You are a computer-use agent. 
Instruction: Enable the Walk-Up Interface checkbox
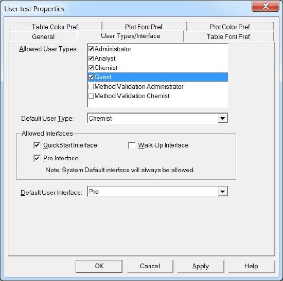[x=132, y=145]
